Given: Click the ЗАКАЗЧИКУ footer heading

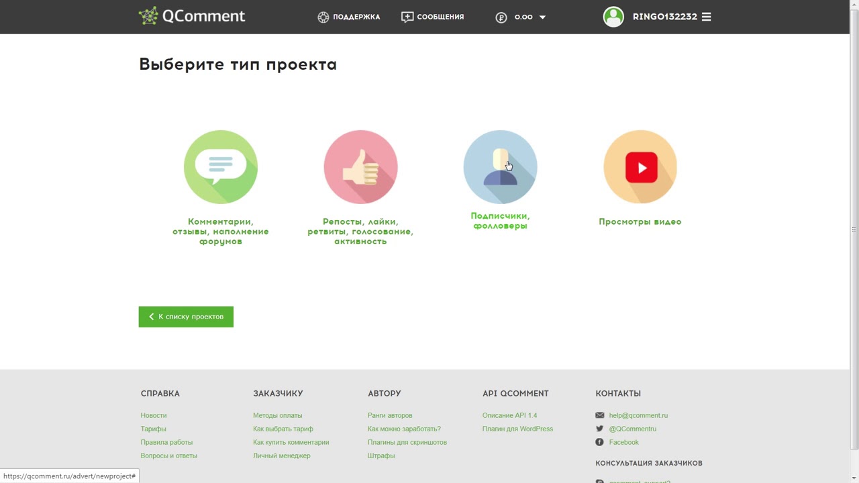Looking at the screenshot, I should coord(278,394).
